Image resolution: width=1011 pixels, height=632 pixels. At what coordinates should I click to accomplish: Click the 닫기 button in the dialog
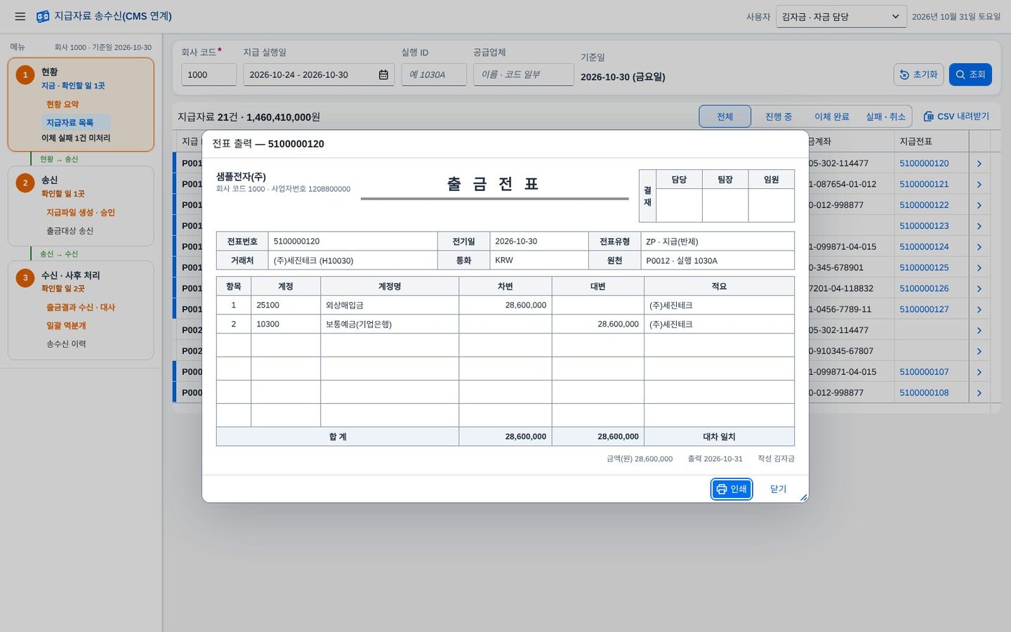[778, 489]
